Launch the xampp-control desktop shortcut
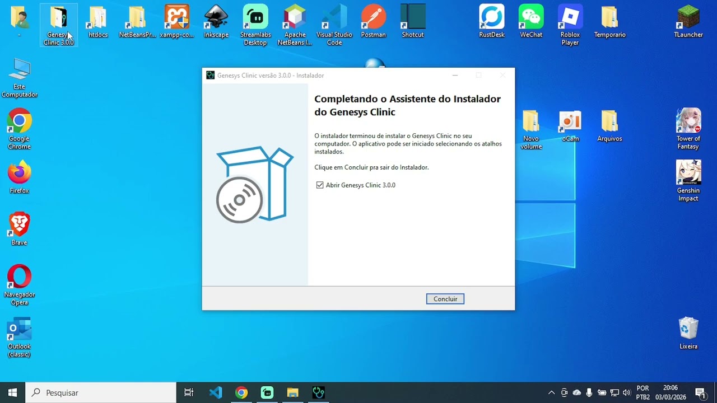Screen dimensions: 717x403 177,22
